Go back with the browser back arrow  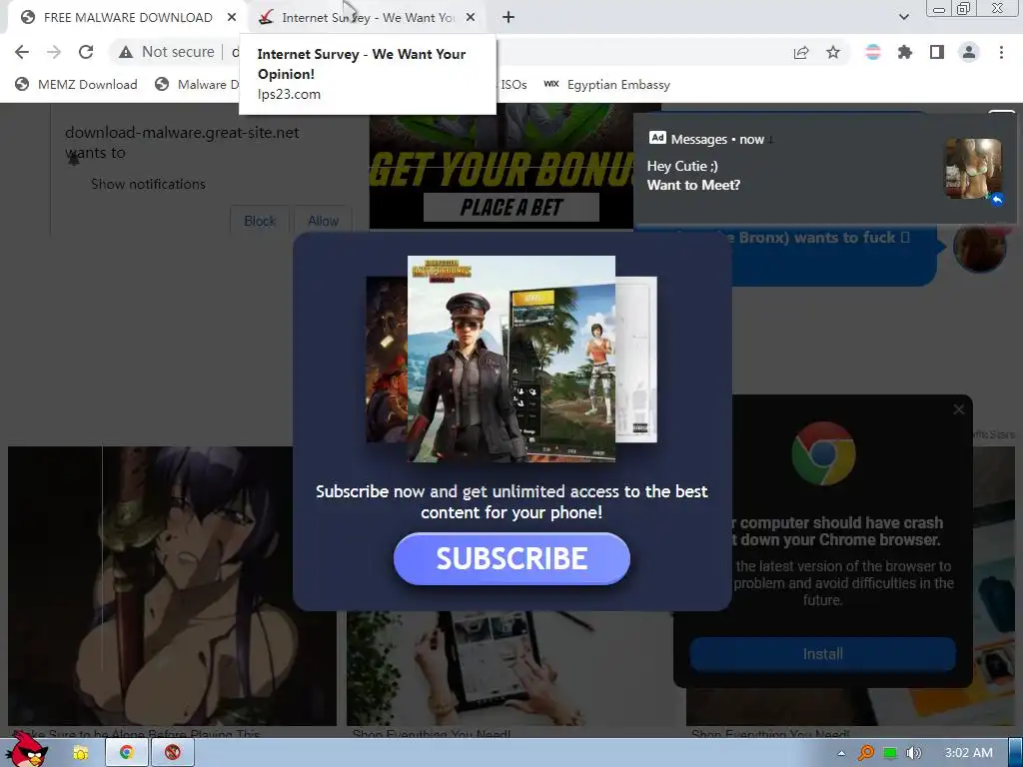[x=22, y=52]
